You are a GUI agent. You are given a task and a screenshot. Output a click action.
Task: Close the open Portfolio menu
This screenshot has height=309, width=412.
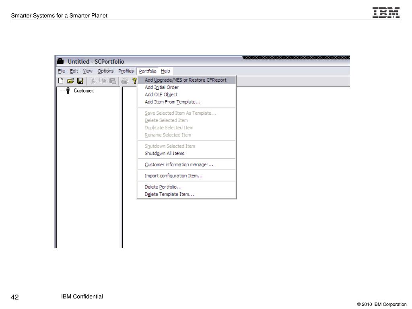pyautogui.click(x=147, y=71)
